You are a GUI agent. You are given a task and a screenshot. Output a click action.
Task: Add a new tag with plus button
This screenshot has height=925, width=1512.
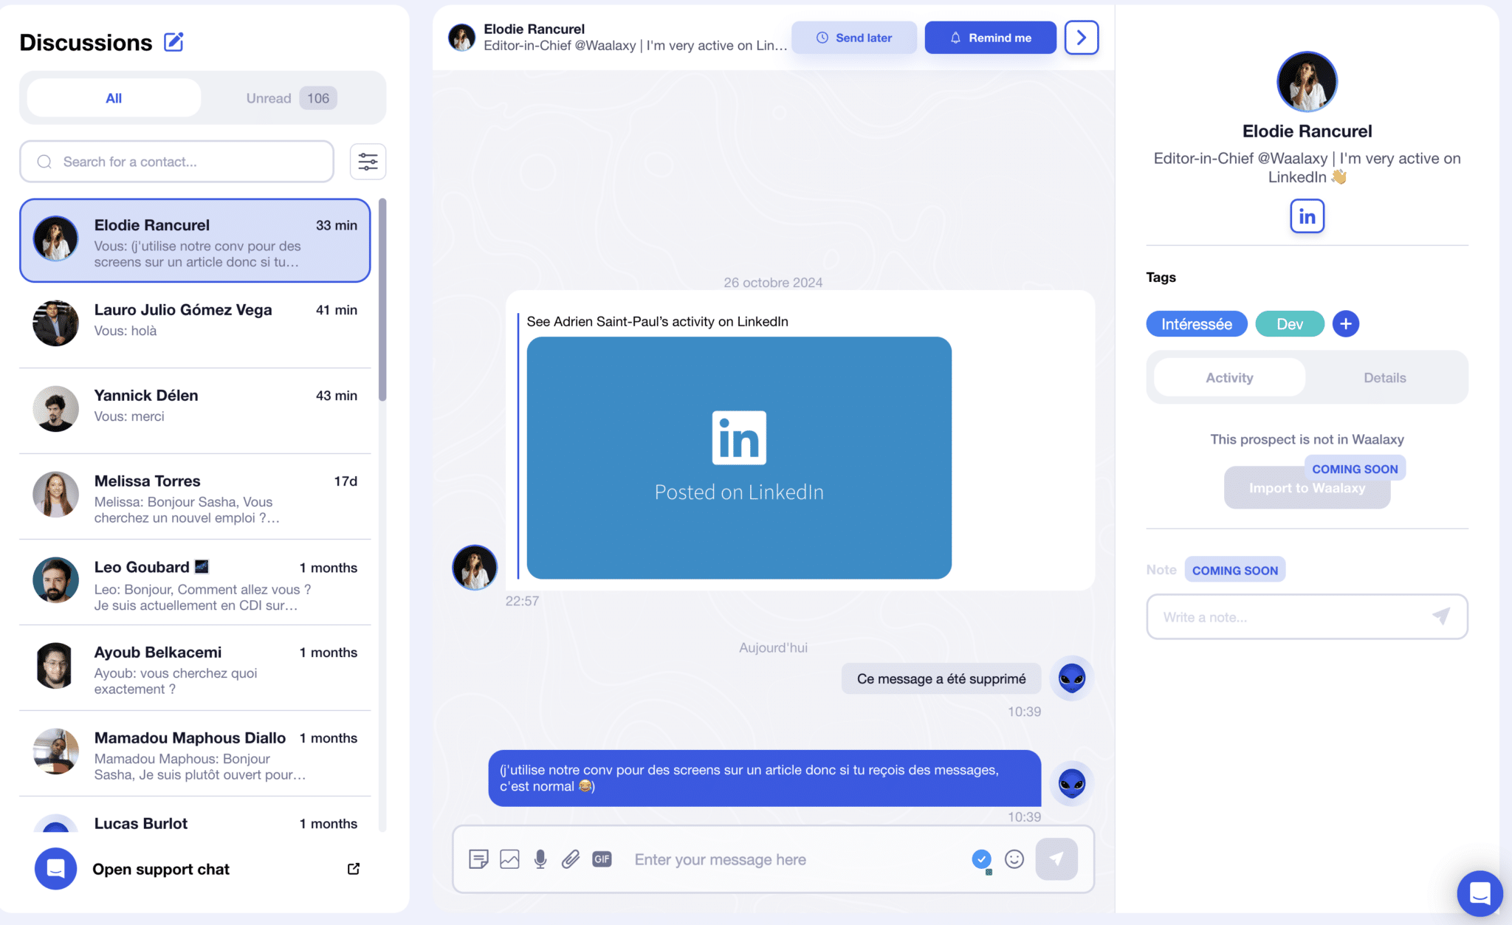1346,323
